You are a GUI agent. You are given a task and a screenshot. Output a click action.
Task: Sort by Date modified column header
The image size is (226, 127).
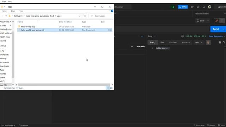65,22
